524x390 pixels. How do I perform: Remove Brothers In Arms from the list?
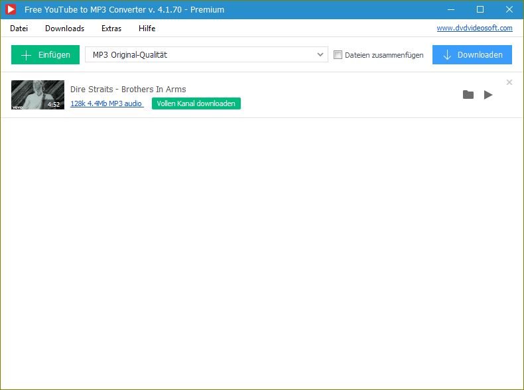(x=509, y=82)
